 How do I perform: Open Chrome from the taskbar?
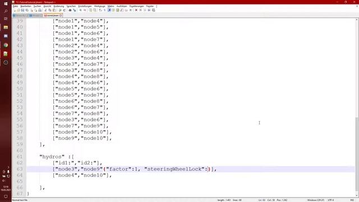pyautogui.click(x=6, y=45)
